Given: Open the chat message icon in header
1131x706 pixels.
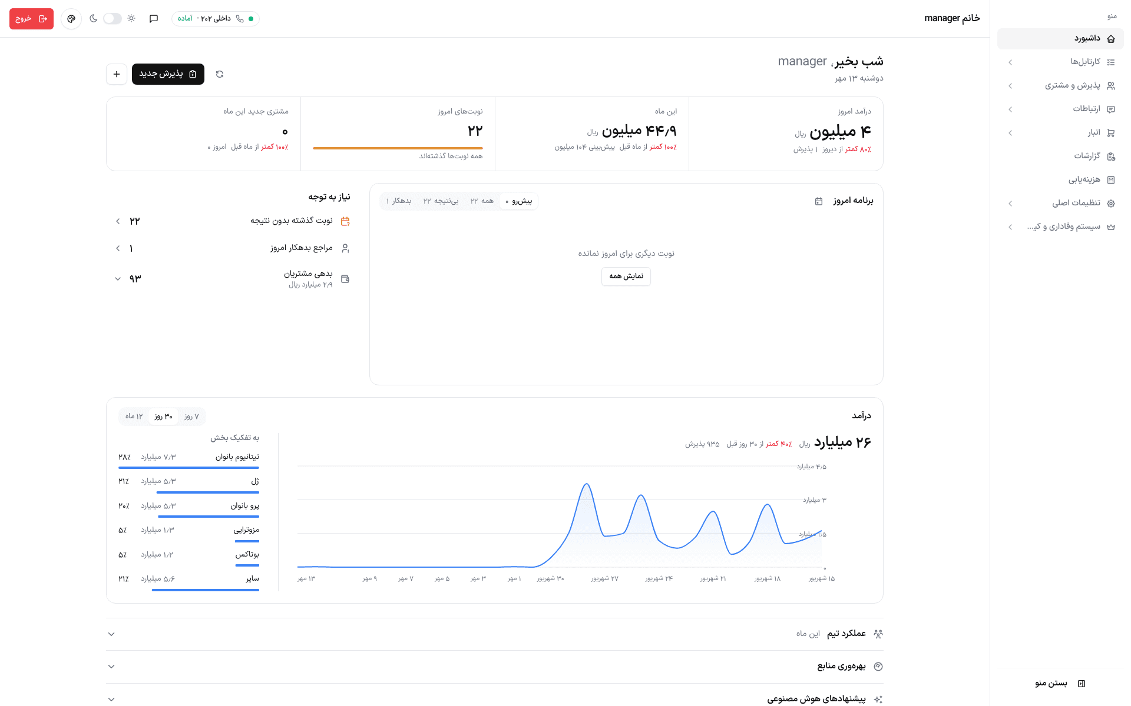Looking at the screenshot, I should pos(154,19).
